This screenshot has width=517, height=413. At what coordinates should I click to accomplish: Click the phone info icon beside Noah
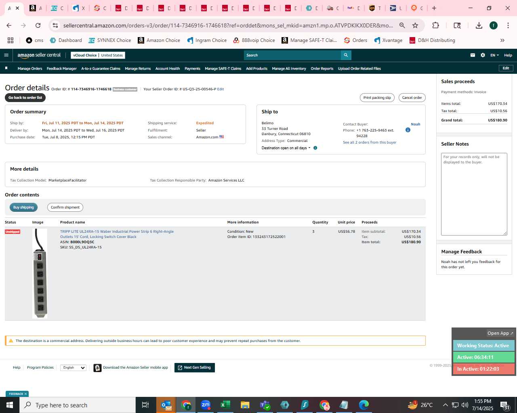tap(408, 130)
